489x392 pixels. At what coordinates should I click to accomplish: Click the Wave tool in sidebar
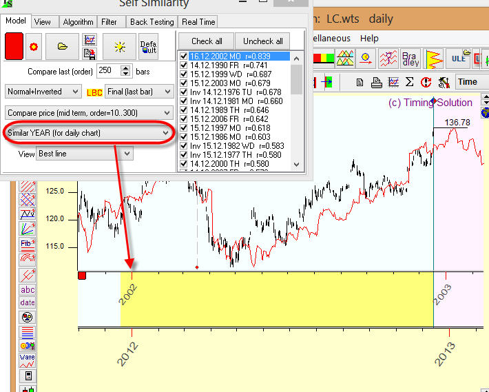coord(28,360)
